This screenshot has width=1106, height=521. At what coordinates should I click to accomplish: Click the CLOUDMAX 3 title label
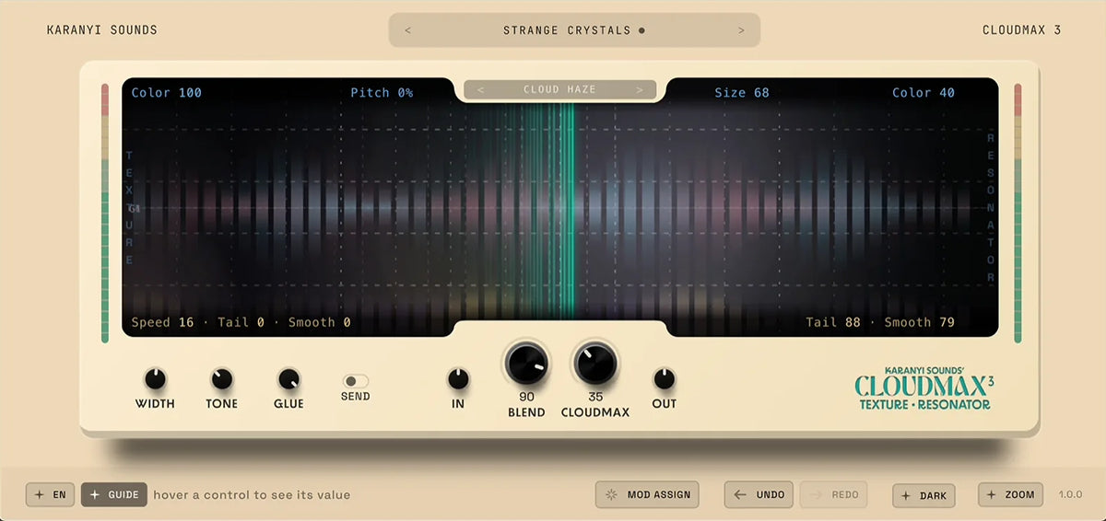(x=1022, y=30)
